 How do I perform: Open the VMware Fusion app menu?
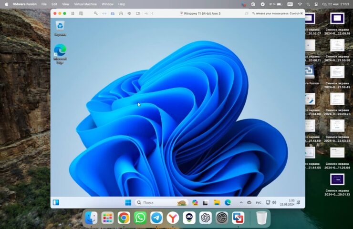(x=25, y=4)
